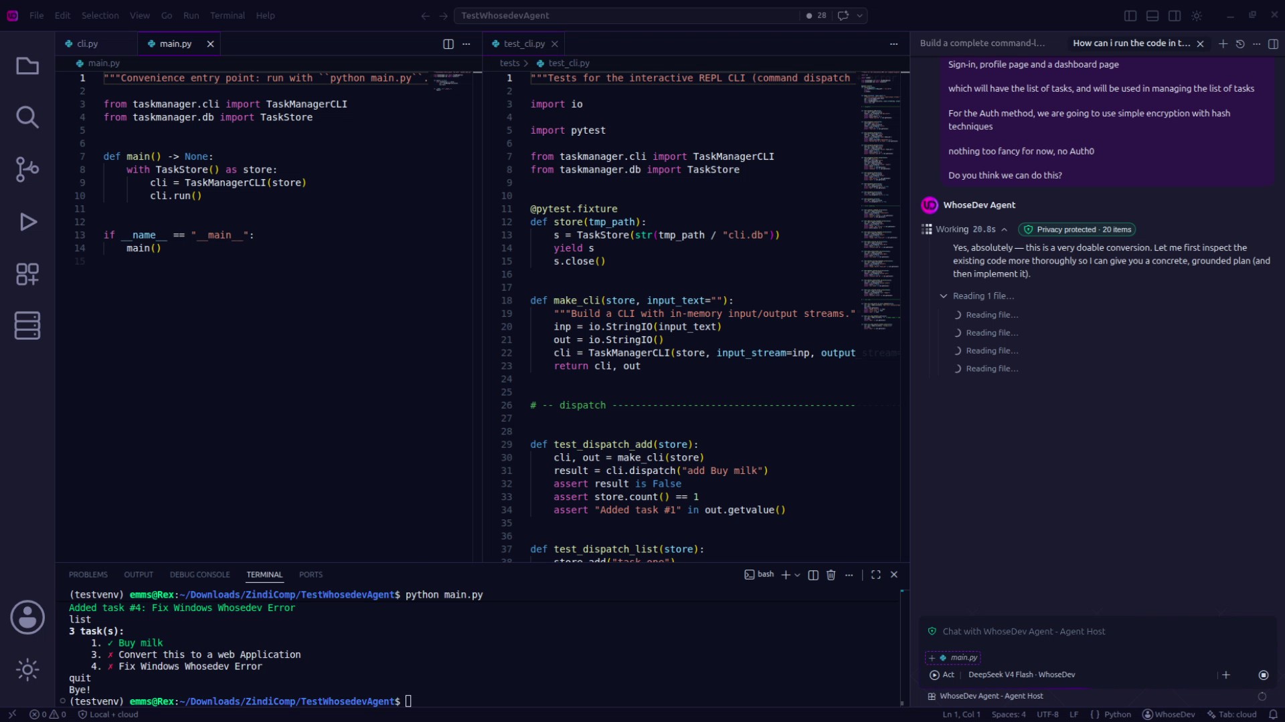Kill the terminal with trash icon
The image size is (1285, 722).
(x=831, y=575)
